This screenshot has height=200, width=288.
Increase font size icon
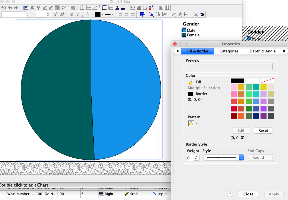click(x=56, y=14)
